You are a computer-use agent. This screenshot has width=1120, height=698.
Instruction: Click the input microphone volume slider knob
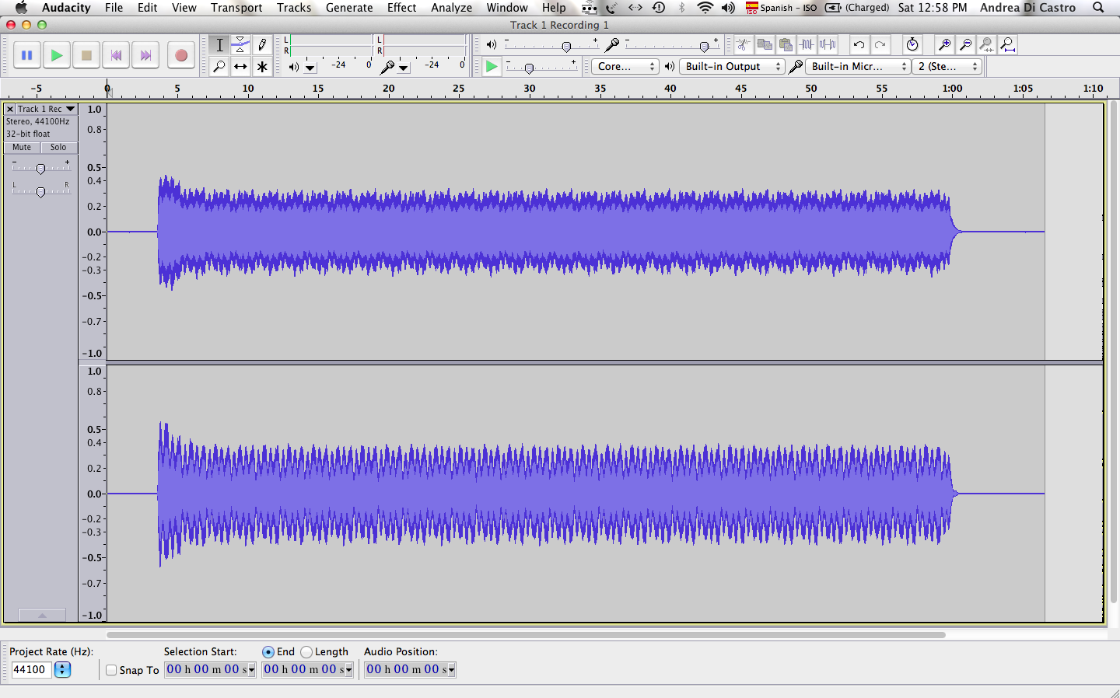[704, 47]
